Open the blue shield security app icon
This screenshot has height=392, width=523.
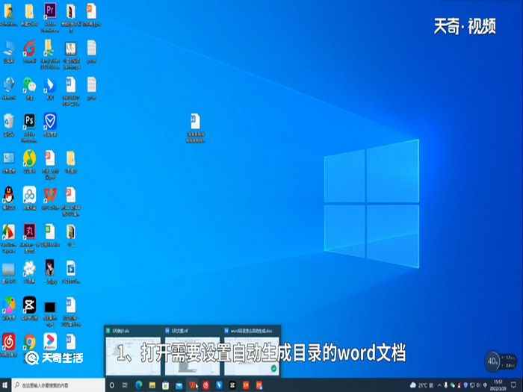pos(50,121)
